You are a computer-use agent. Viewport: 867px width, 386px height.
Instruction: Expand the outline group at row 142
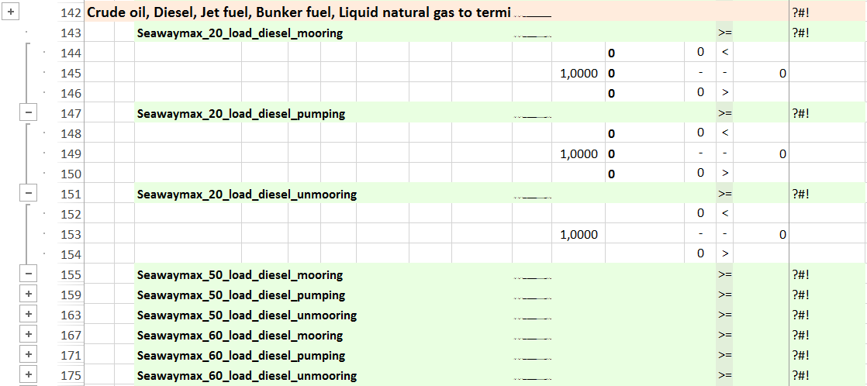click(x=10, y=13)
